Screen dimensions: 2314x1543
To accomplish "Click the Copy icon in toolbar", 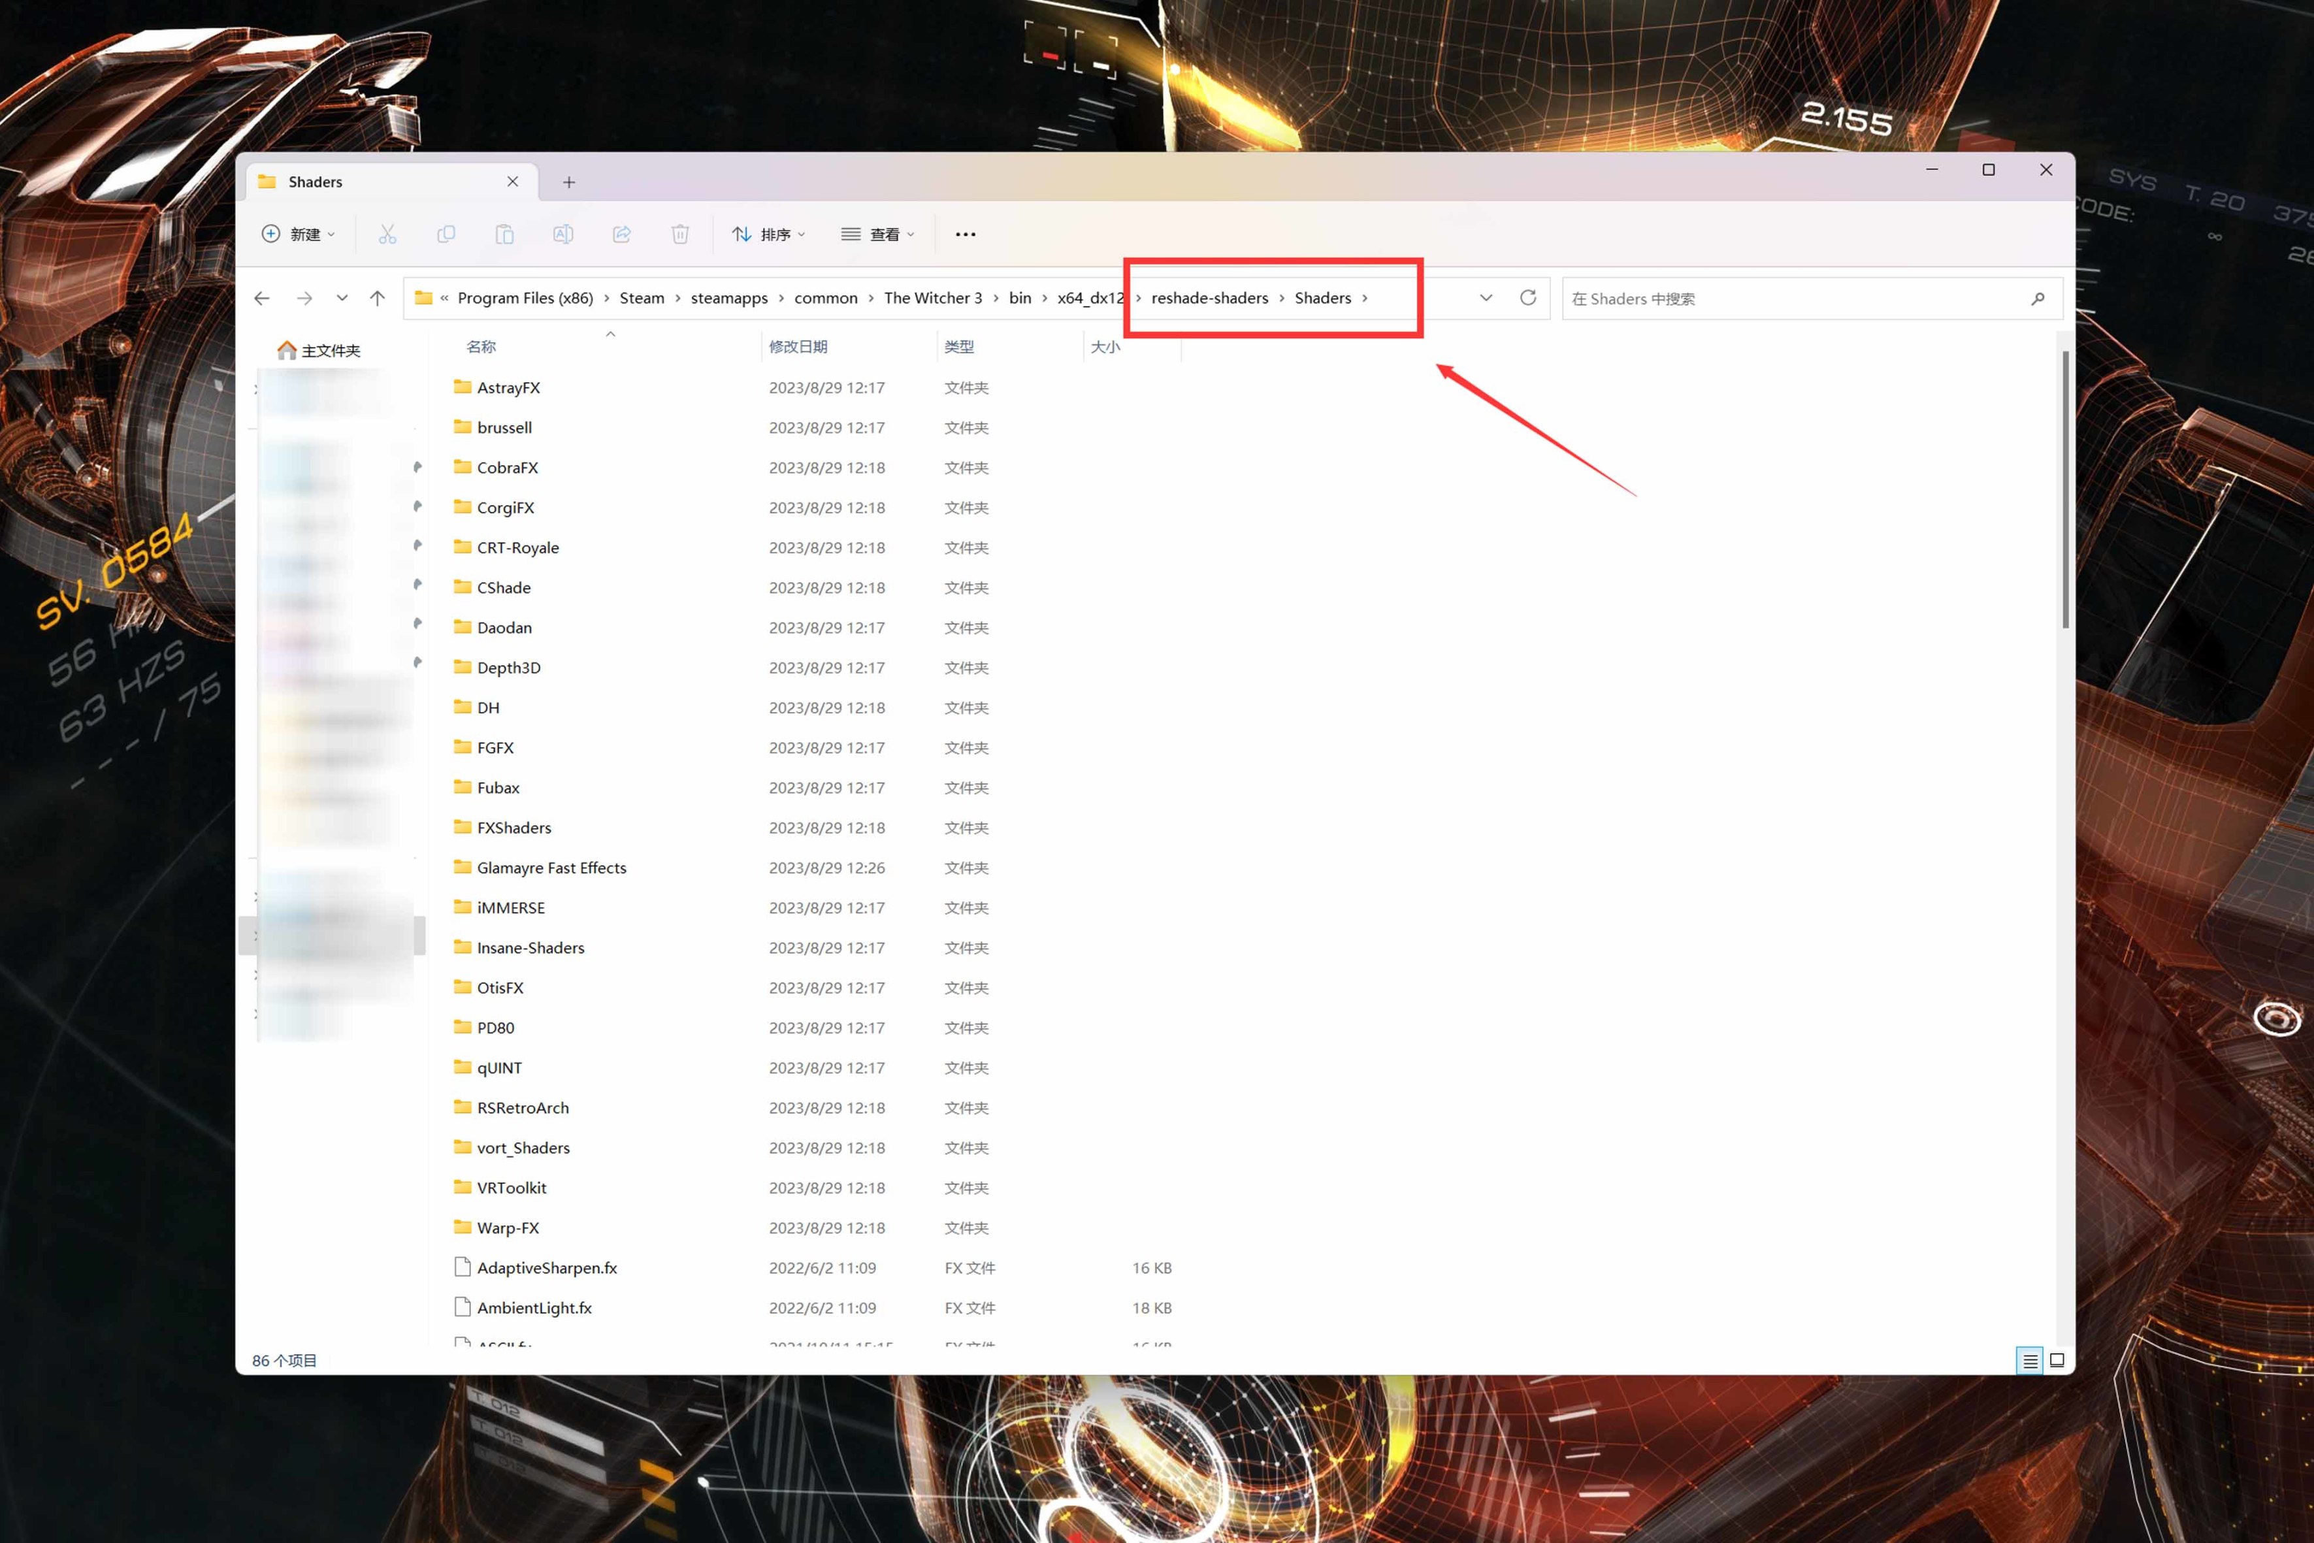I will (446, 235).
